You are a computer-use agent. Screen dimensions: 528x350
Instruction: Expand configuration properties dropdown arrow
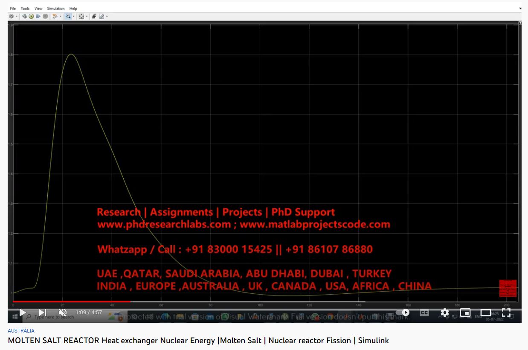tap(17, 17)
